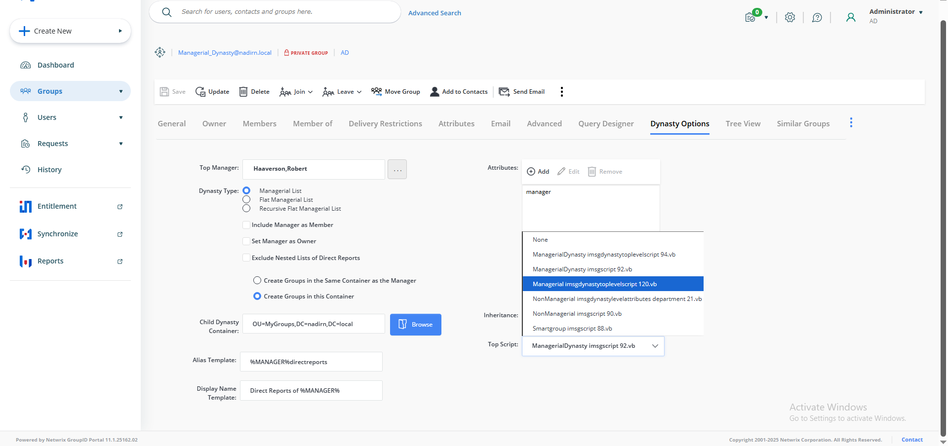Expand the Top Script dropdown

[x=655, y=346]
